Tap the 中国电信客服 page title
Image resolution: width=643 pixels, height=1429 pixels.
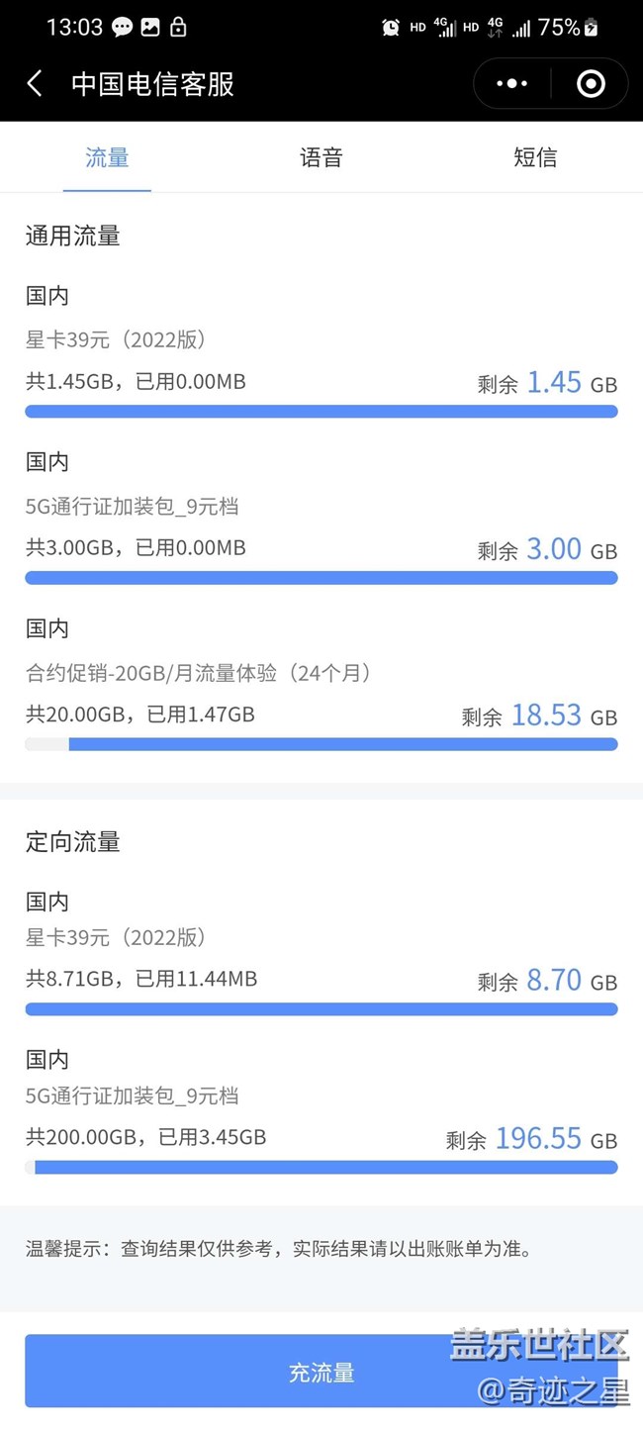152,84
